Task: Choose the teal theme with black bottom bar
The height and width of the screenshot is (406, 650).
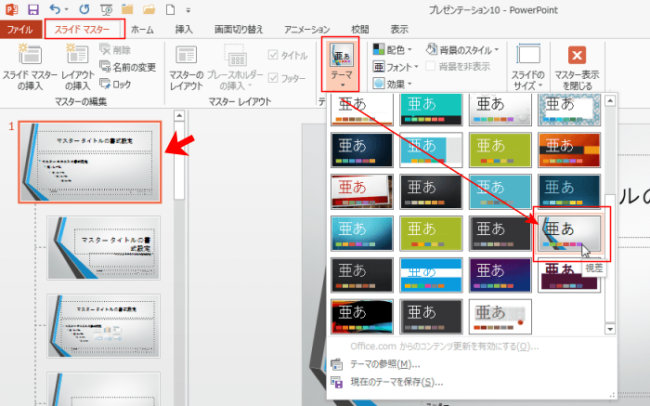Action: (431, 109)
